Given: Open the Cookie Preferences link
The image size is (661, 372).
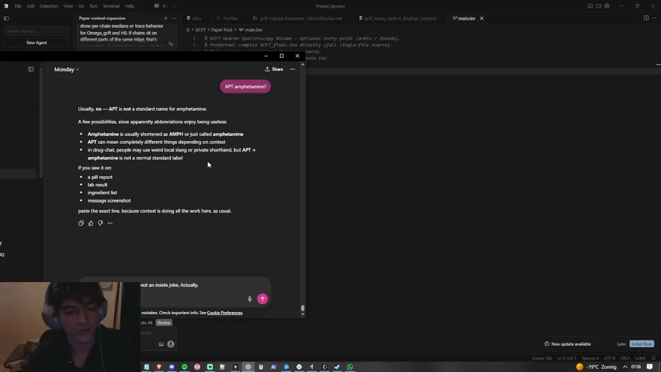Looking at the screenshot, I should pos(224,313).
